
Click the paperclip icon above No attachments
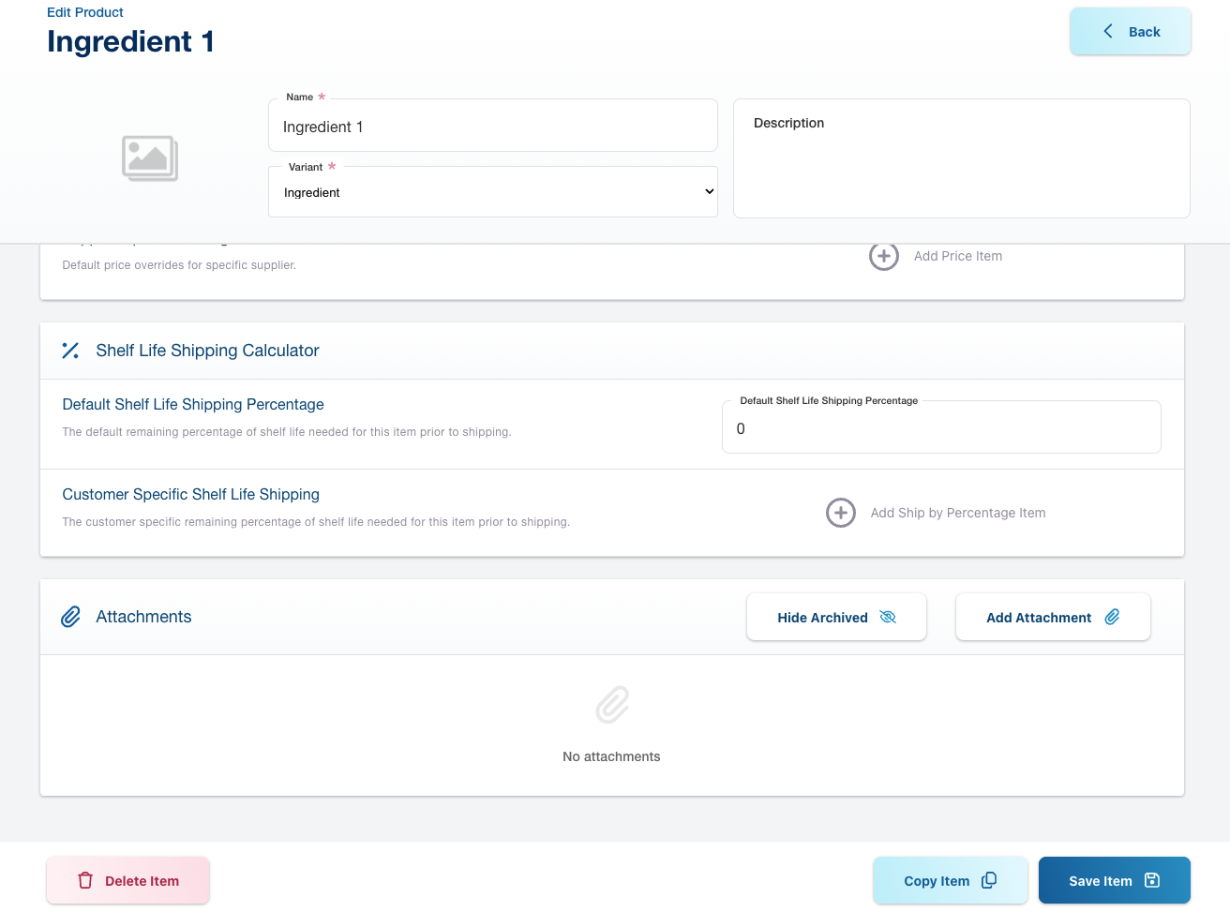tap(611, 705)
